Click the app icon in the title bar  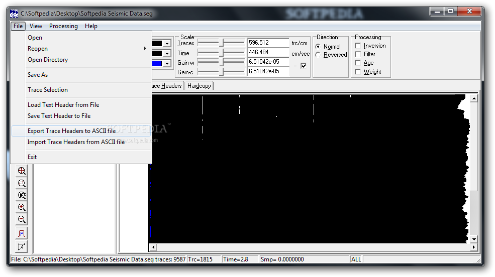coord(14,14)
